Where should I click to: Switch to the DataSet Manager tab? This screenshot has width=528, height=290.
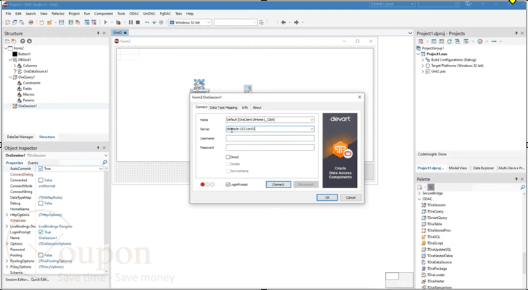pos(20,137)
